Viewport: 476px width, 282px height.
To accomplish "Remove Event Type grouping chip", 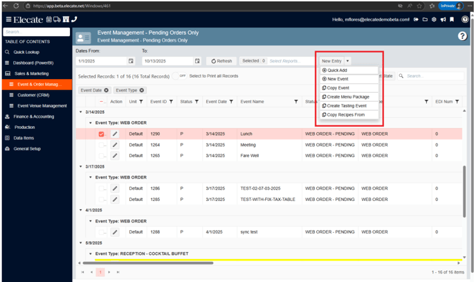I will tap(142, 90).
